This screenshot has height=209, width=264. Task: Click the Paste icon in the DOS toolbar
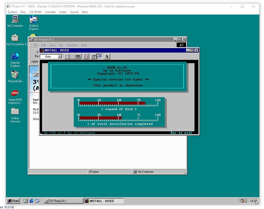[x=78, y=56]
